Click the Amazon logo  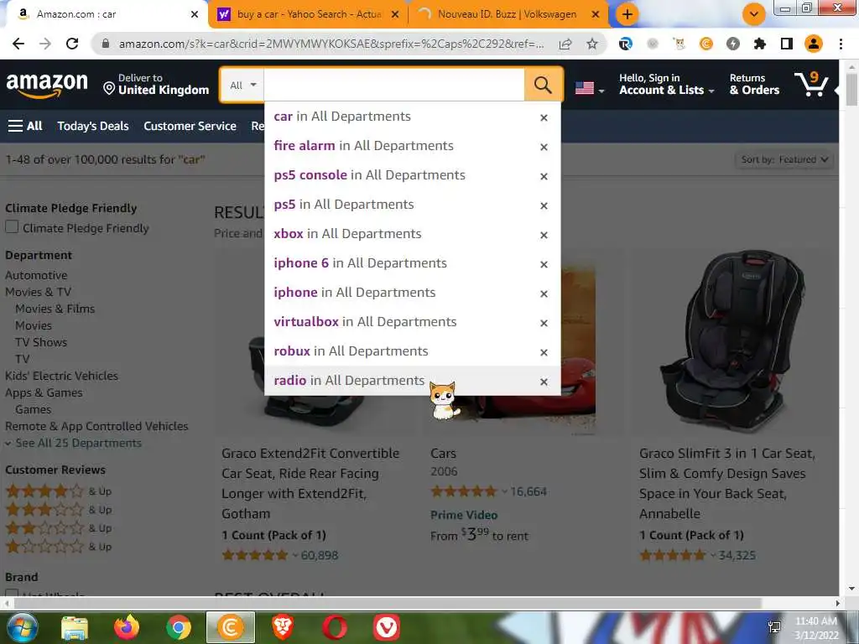point(47,85)
